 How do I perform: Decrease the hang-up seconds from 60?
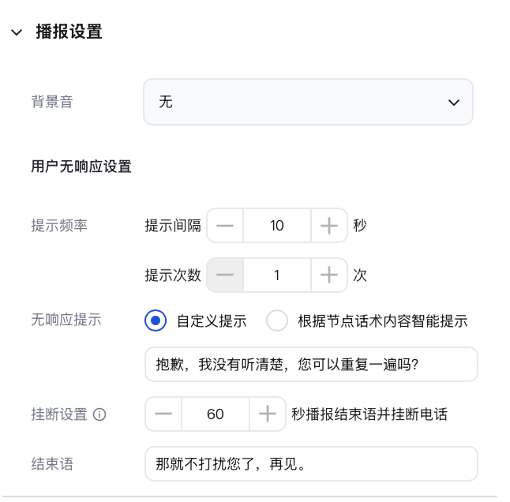163,414
